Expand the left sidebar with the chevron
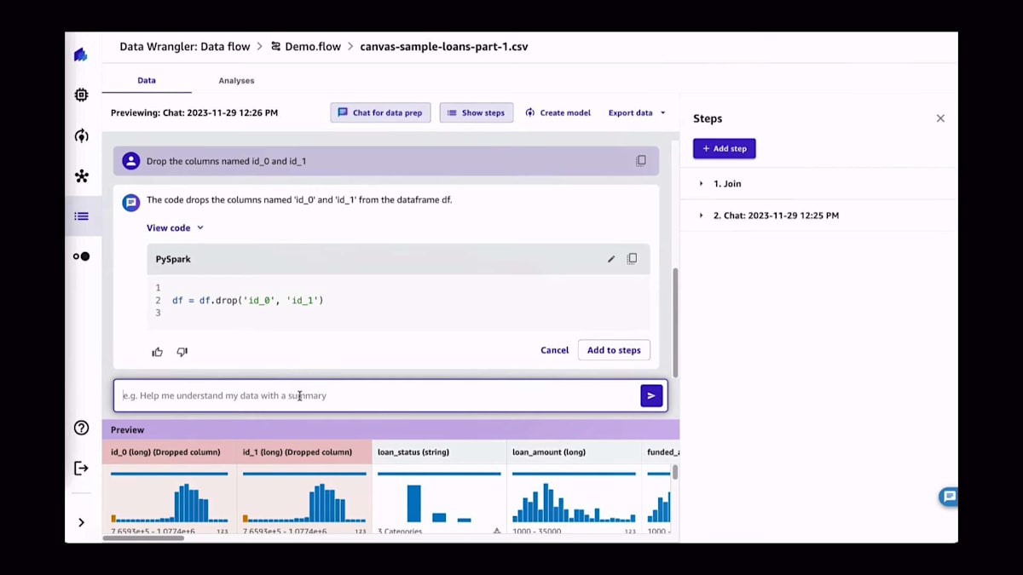The width and height of the screenshot is (1023, 575). coord(81,522)
